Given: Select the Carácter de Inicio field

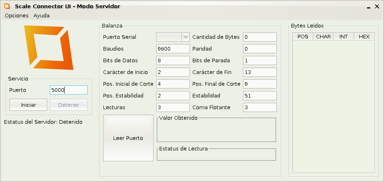Looking at the screenshot, I should 173,72.
